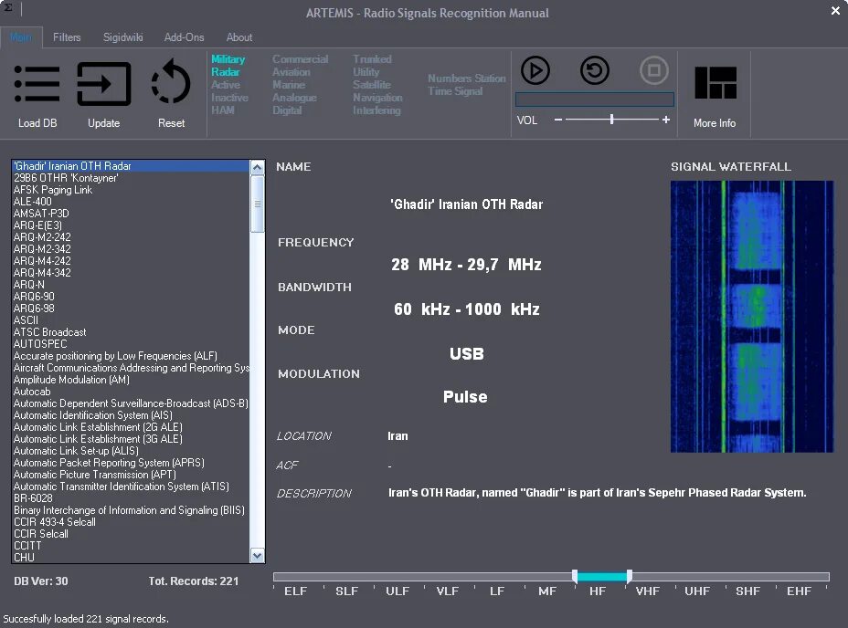Open the Sigidwiki tab

coord(122,37)
